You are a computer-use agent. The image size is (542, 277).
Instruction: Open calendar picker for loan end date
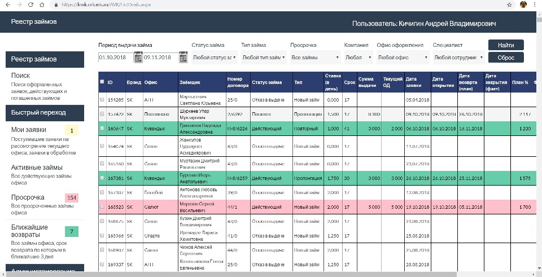tap(183, 58)
